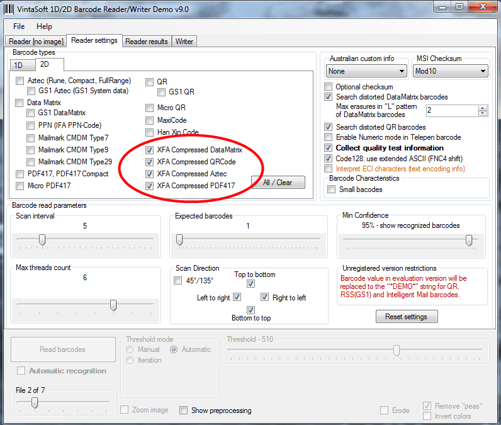Switch to Reader results tab
This screenshot has height=425, width=501.
[x=147, y=42]
